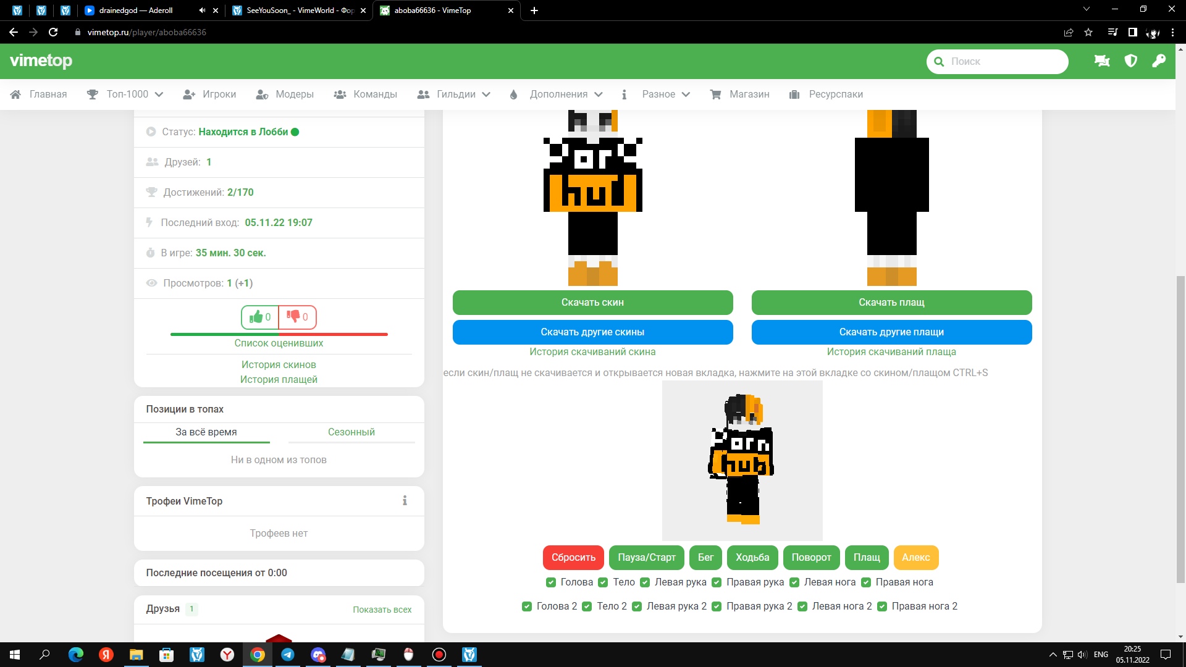Click the info icon in Трофеи VimeTop
Viewport: 1186px width, 667px height.
[x=405, y=501]
